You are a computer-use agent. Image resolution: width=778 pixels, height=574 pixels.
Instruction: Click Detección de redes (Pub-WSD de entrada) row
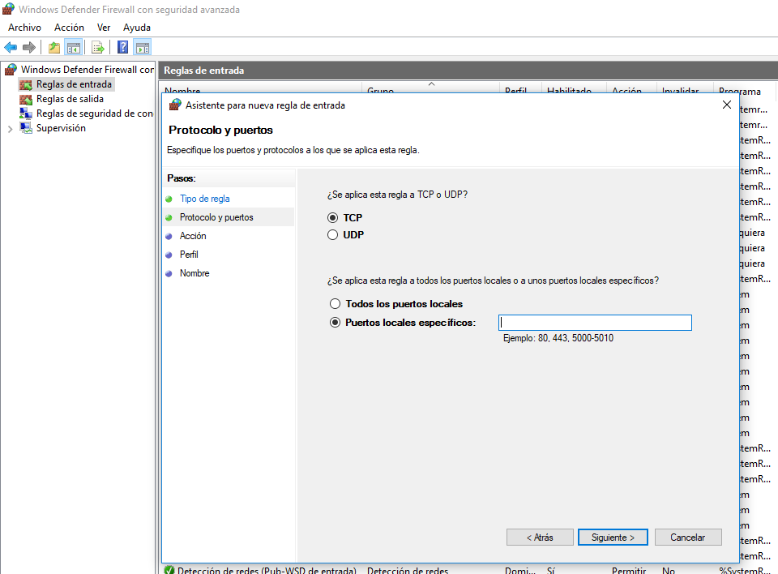pyautogui.click(x=468, y=570)
